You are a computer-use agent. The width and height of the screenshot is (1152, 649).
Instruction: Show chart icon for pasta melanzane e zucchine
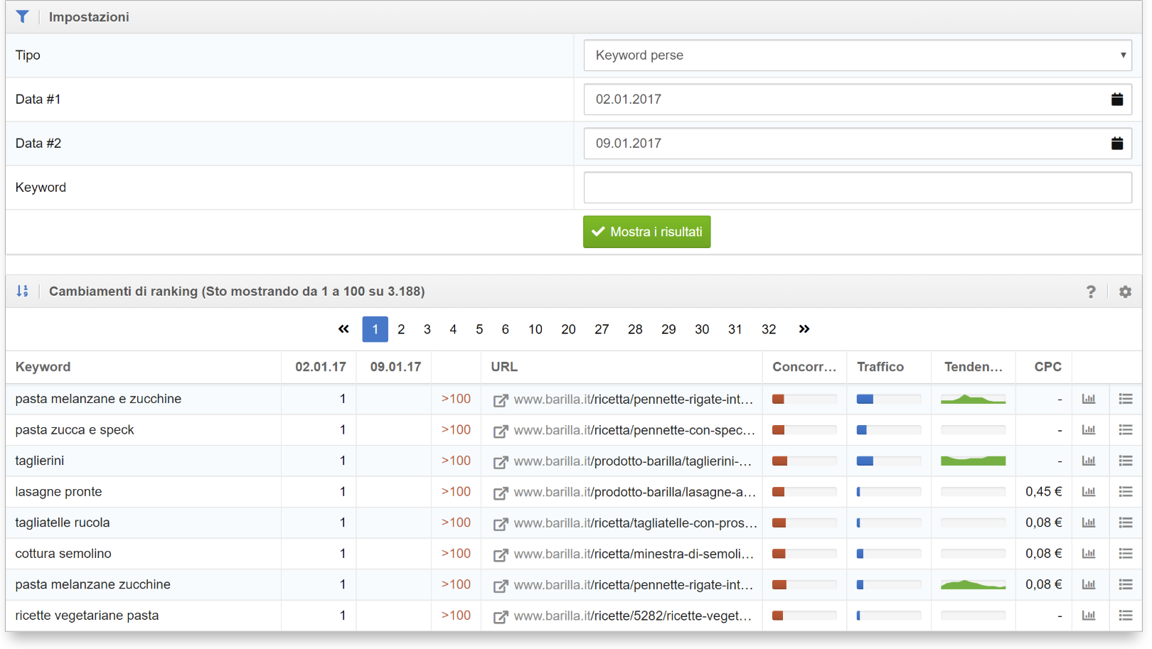tap(1089, 399)
